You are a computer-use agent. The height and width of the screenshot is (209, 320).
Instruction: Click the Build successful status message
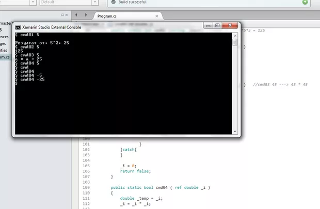(133, 2)
